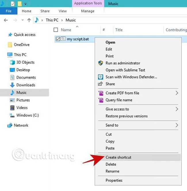
Task: Open Customize Quick Access Toolbar dropdown
Action: tap(25, 4)
